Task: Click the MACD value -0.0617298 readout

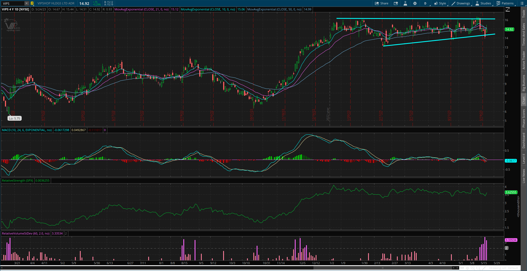Action: click(x=62, y=130)
